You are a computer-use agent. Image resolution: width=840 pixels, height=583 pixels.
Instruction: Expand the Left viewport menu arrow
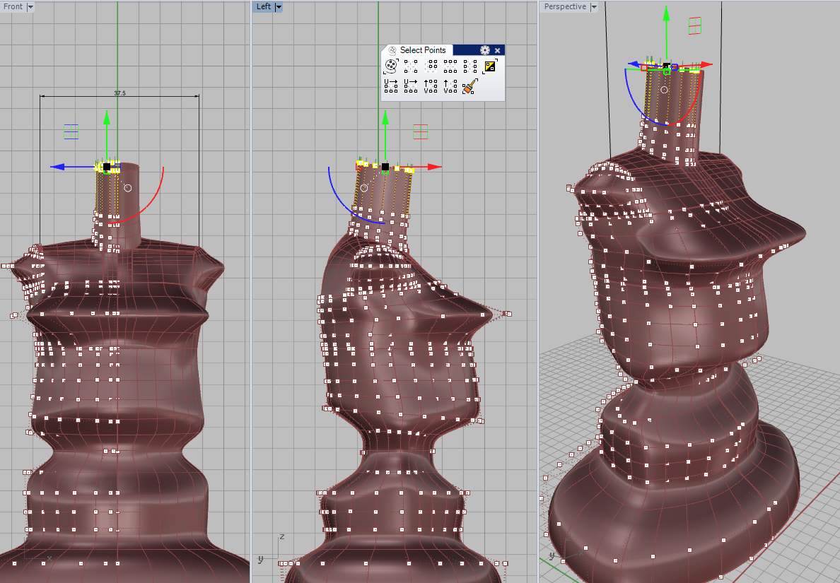[279, 7]
